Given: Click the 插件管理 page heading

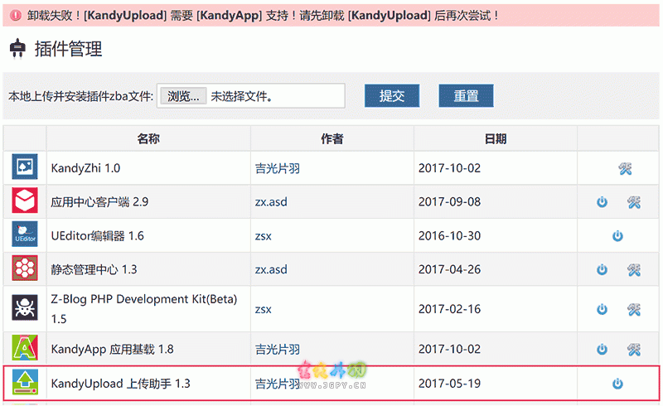Looking at the screenshot, I should 68,49.
